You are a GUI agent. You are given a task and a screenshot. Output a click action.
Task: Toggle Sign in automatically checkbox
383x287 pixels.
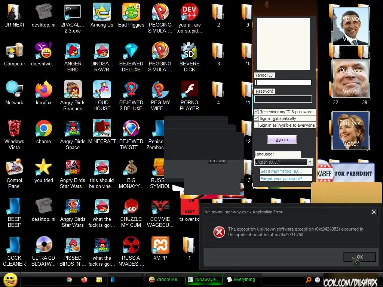(257, 118)
